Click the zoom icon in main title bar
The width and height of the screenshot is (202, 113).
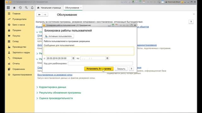(x=159, y=2)
